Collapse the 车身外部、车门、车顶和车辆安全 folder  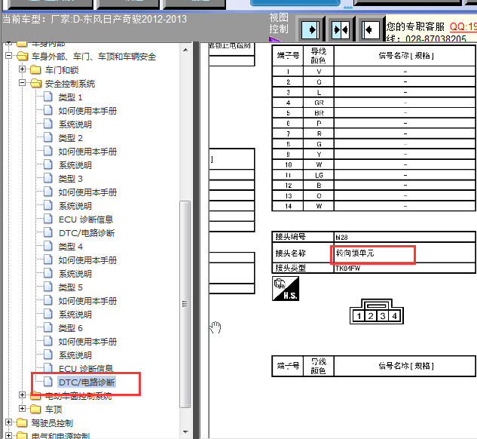point(8,56)
